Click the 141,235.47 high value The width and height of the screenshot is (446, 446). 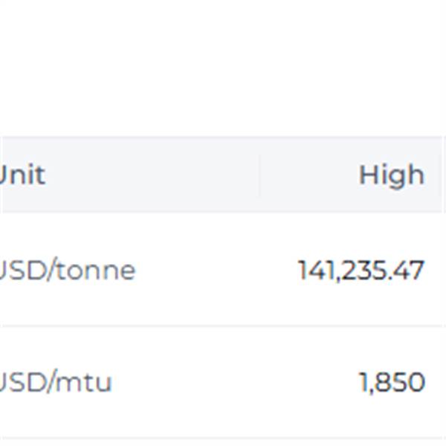(x=361, y=270)
